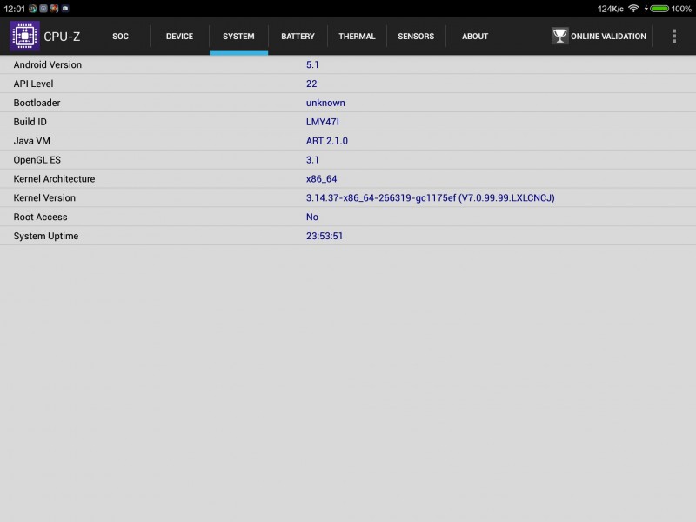Image resolution: width=696 pixels, height=522 pixels.
Task: Tap the trophy icon for online validation
Action: tap(559, 36)
